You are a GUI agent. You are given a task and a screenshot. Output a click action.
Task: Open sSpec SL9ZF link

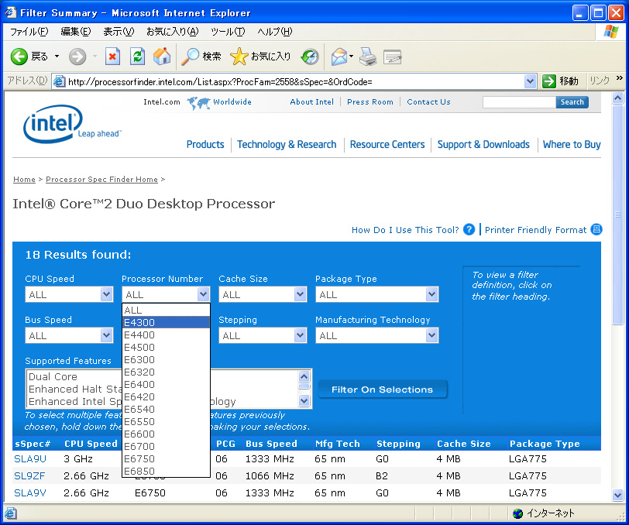29,476
